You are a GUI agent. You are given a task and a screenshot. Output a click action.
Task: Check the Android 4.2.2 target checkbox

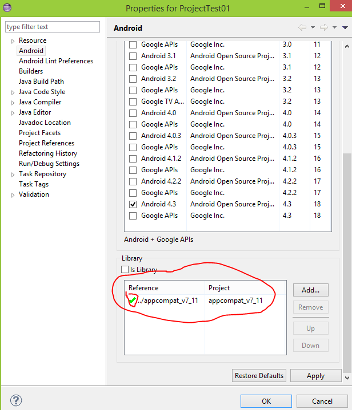pyautogui.click(x=133, y=181)
